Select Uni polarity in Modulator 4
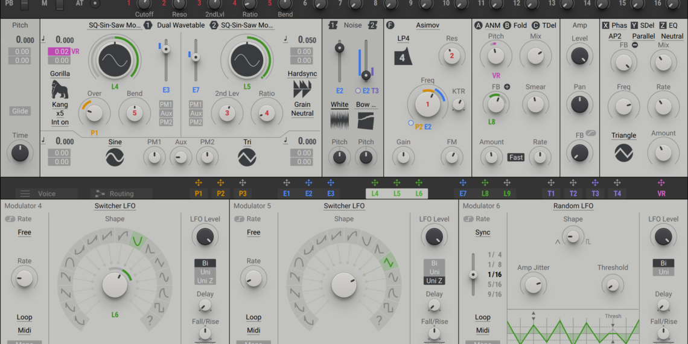This screenshot has height=344, width=688. (205, 272)
